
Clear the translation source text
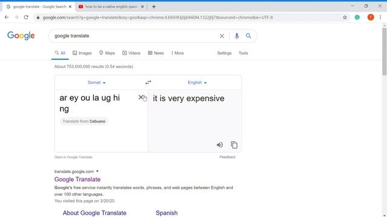tap(140, 98)
